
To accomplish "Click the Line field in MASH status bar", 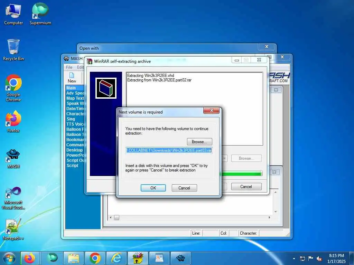I will [x=210, y=233].
